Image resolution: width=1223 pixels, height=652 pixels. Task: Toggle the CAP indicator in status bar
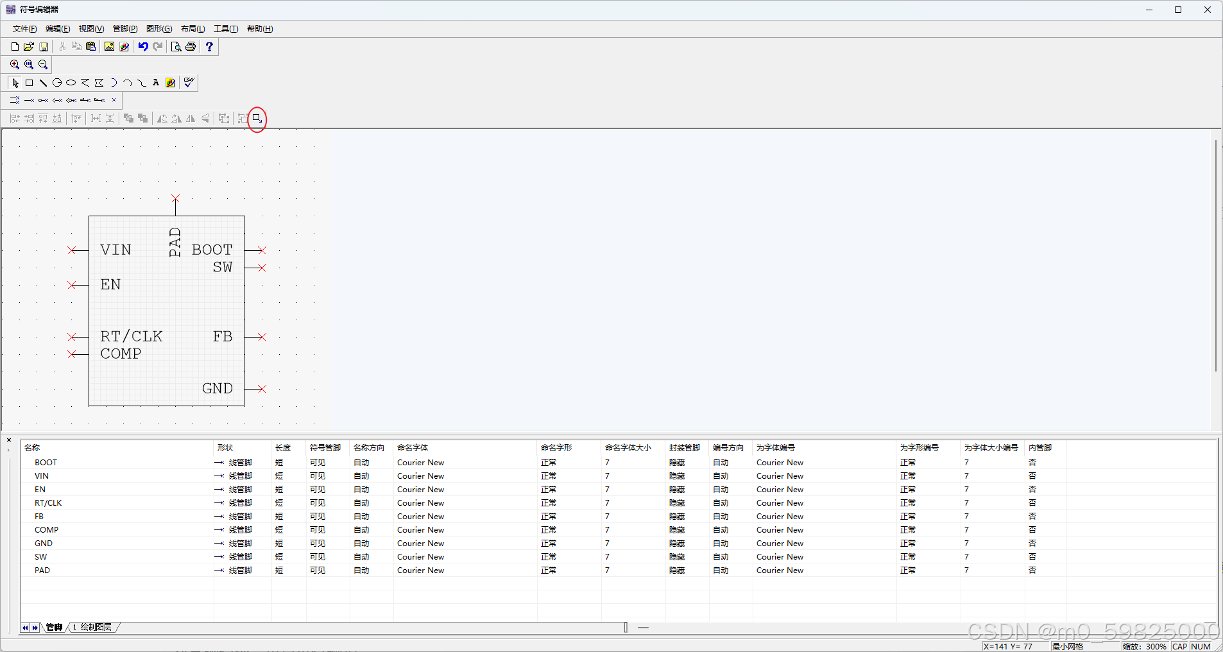[1179, 647]
